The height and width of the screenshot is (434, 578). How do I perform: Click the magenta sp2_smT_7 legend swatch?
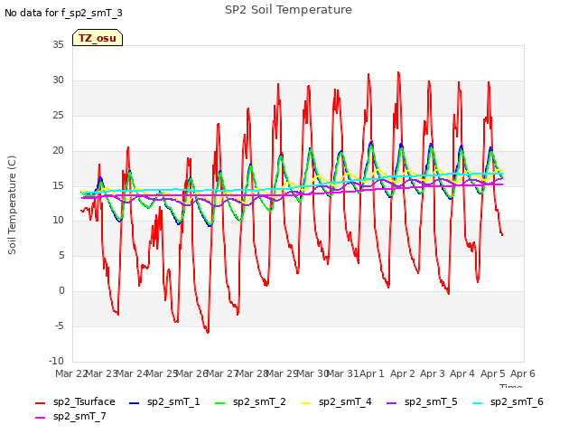(40, 418)
